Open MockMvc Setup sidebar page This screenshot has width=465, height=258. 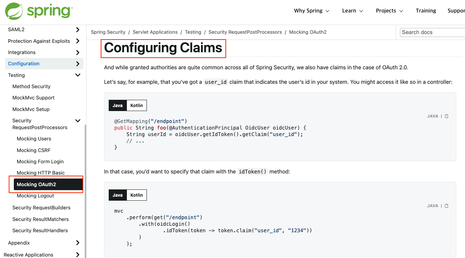click(x=31, y=109)
